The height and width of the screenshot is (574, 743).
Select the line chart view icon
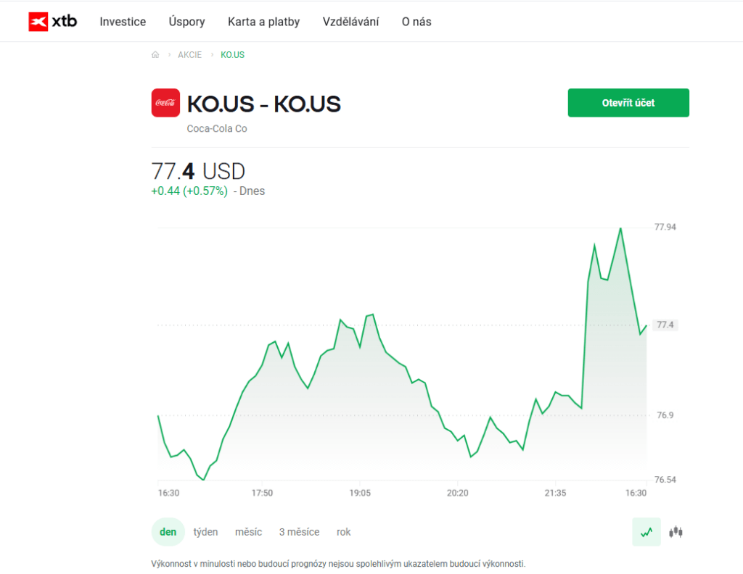pyautogui.click(x=646, y=531)
